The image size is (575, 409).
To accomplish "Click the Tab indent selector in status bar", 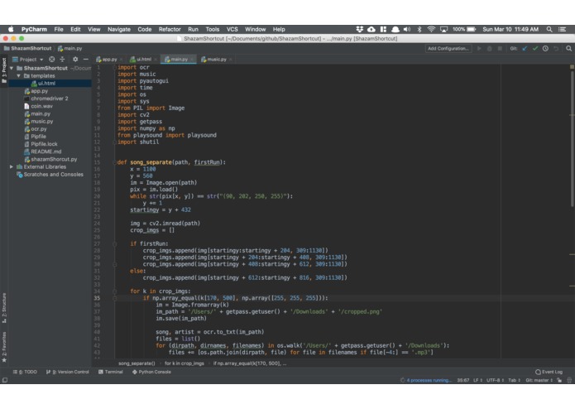I will [x=514, y=380].
